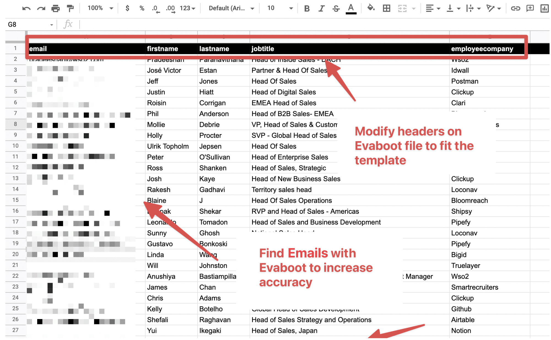551x340 pixels.
Task: Decrease decimal places
Action: click(x=156, y=9)
